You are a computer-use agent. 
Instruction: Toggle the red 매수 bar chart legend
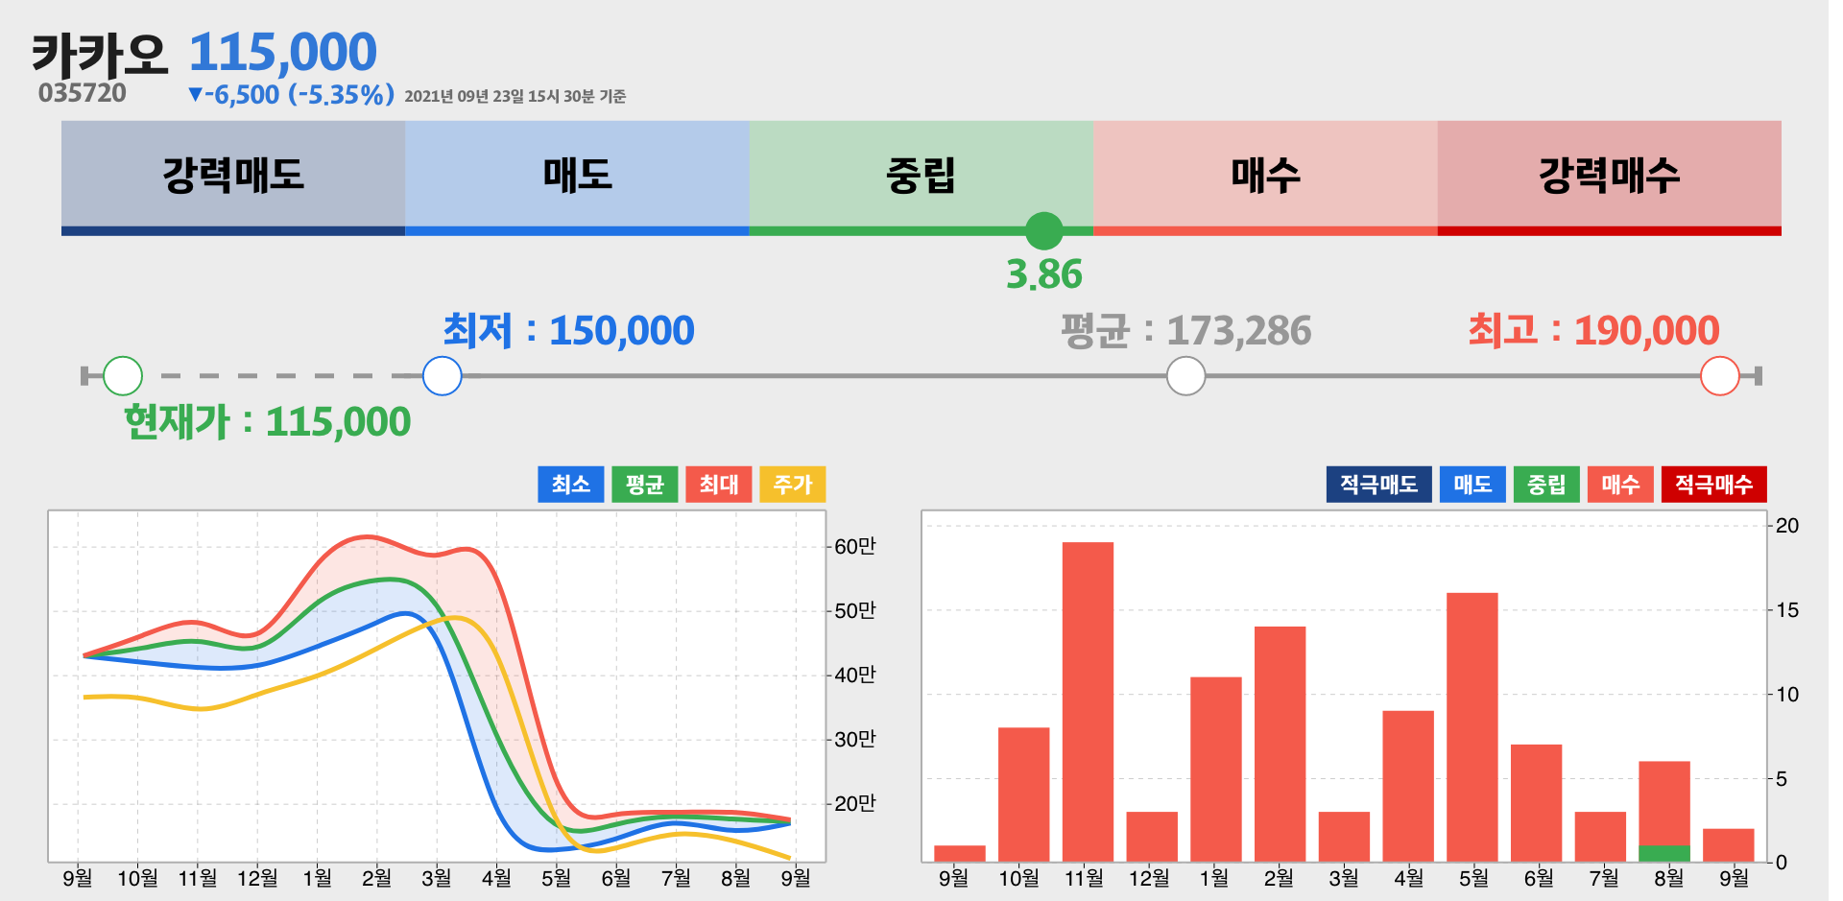1620,485
